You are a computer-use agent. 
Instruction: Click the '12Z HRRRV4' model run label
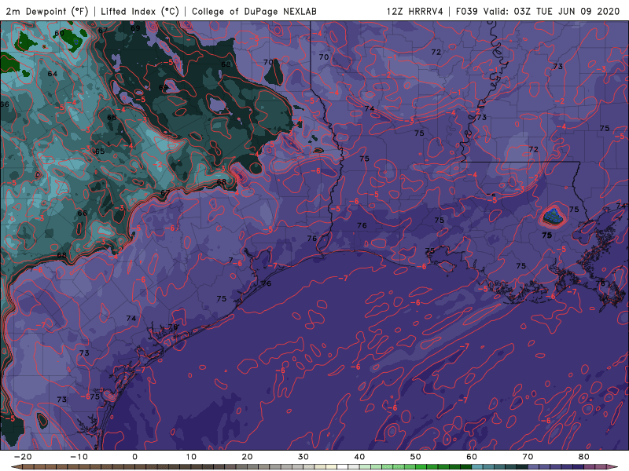414,11
